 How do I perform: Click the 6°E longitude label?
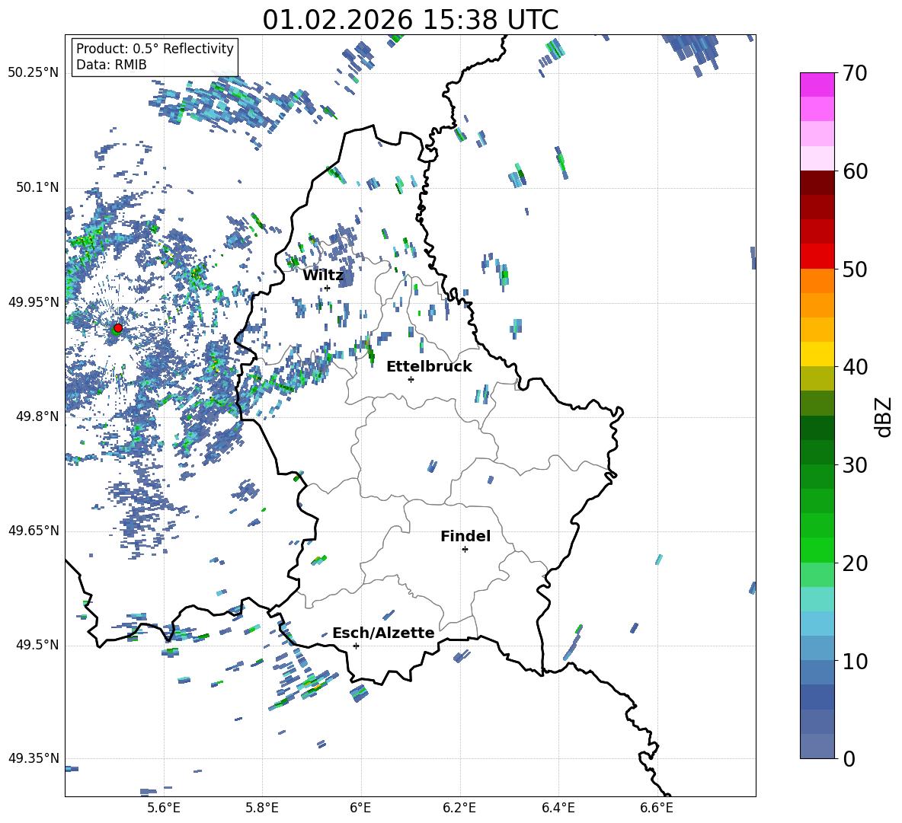(360, 808)
